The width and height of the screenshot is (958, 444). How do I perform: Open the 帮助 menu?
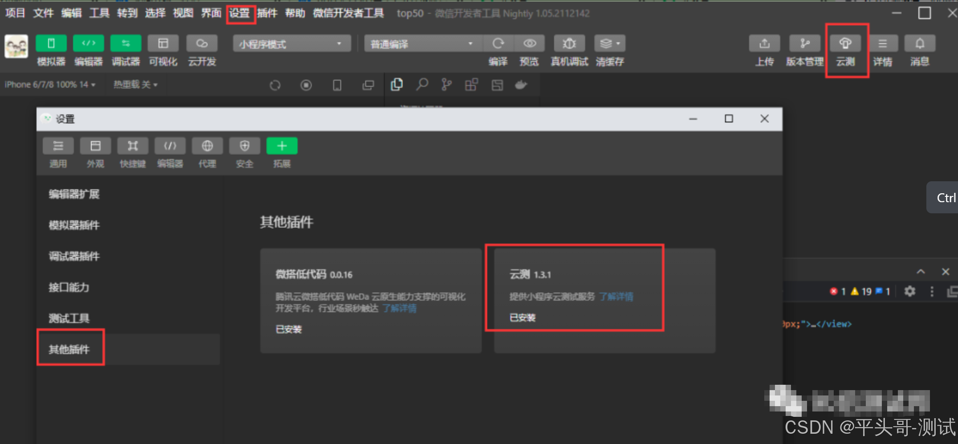coord(295,13)
